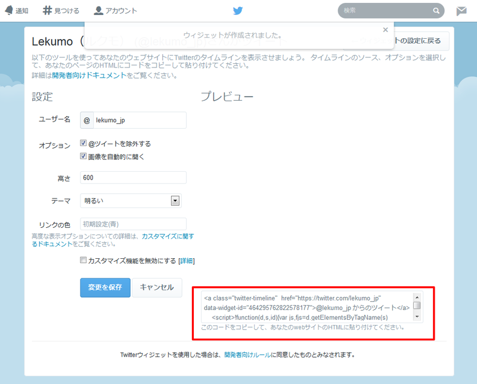Open the 見つける hashtag menu
The image size is (477, 384).
(61, 11)
